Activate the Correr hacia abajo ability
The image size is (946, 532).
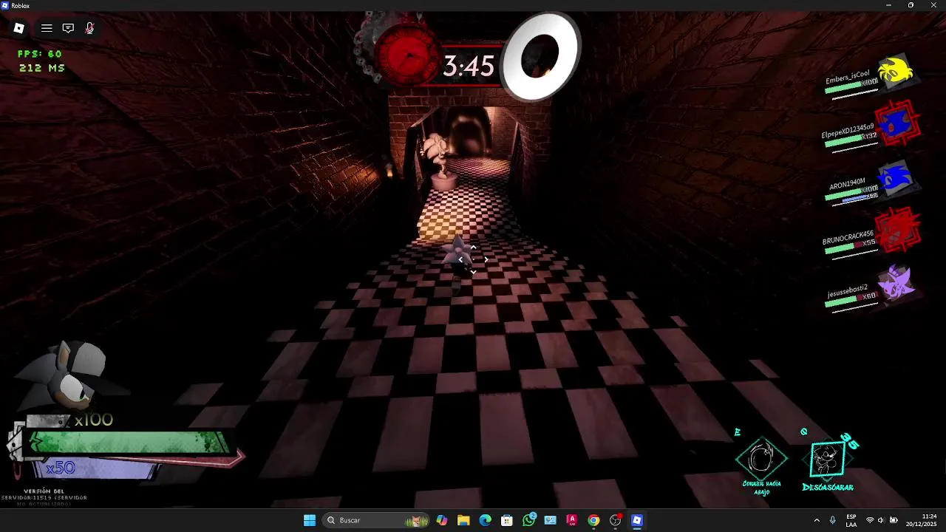761,460
